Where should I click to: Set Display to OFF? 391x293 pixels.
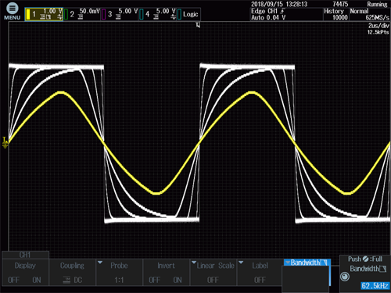click(x=13, y=280)
